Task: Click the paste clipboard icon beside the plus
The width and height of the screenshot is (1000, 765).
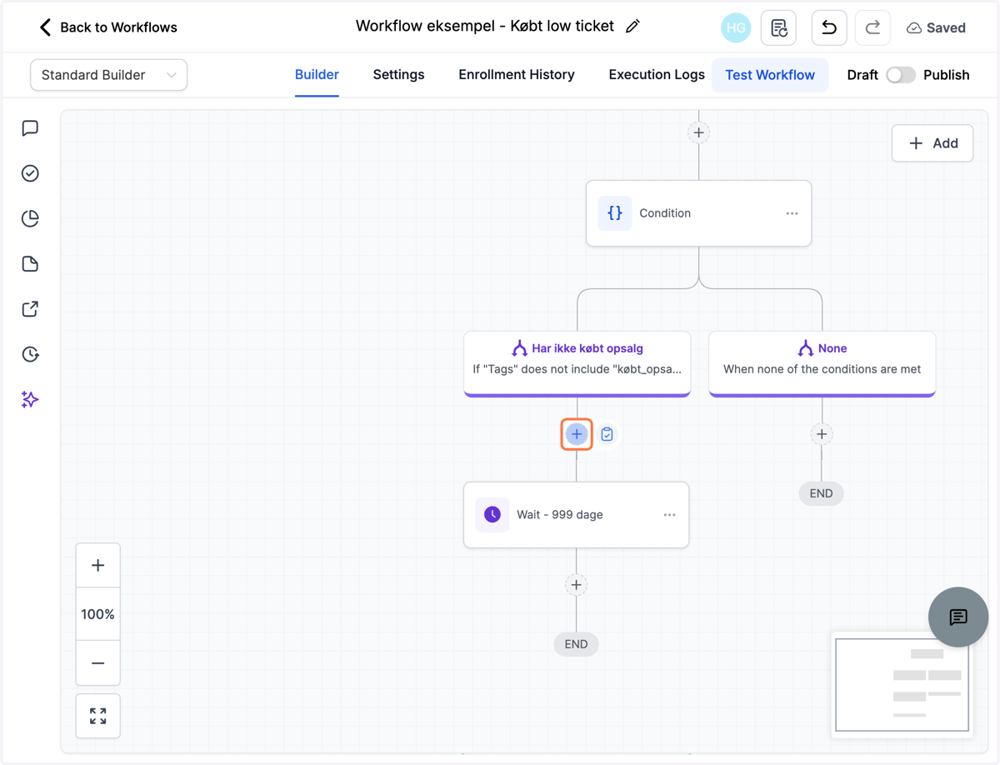Action: [x=607, y=434]
